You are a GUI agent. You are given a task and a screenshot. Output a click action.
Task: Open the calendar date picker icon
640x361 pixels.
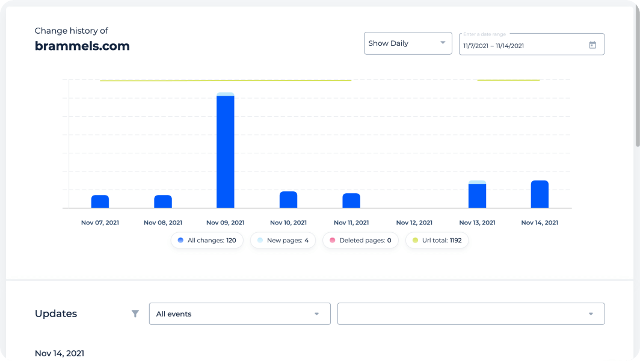[592, 45]
